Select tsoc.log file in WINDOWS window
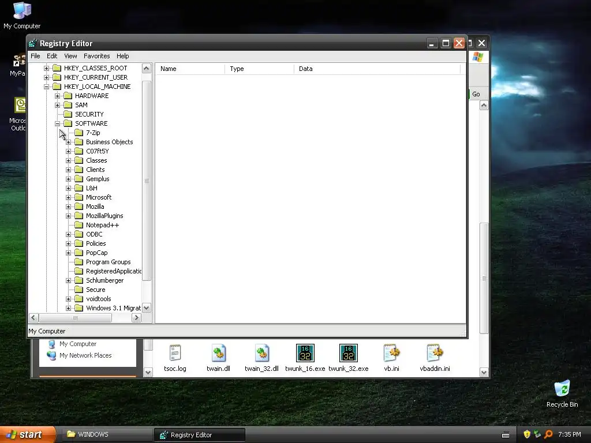This screenshot has height=443, width=591. (x=175, y=358)
